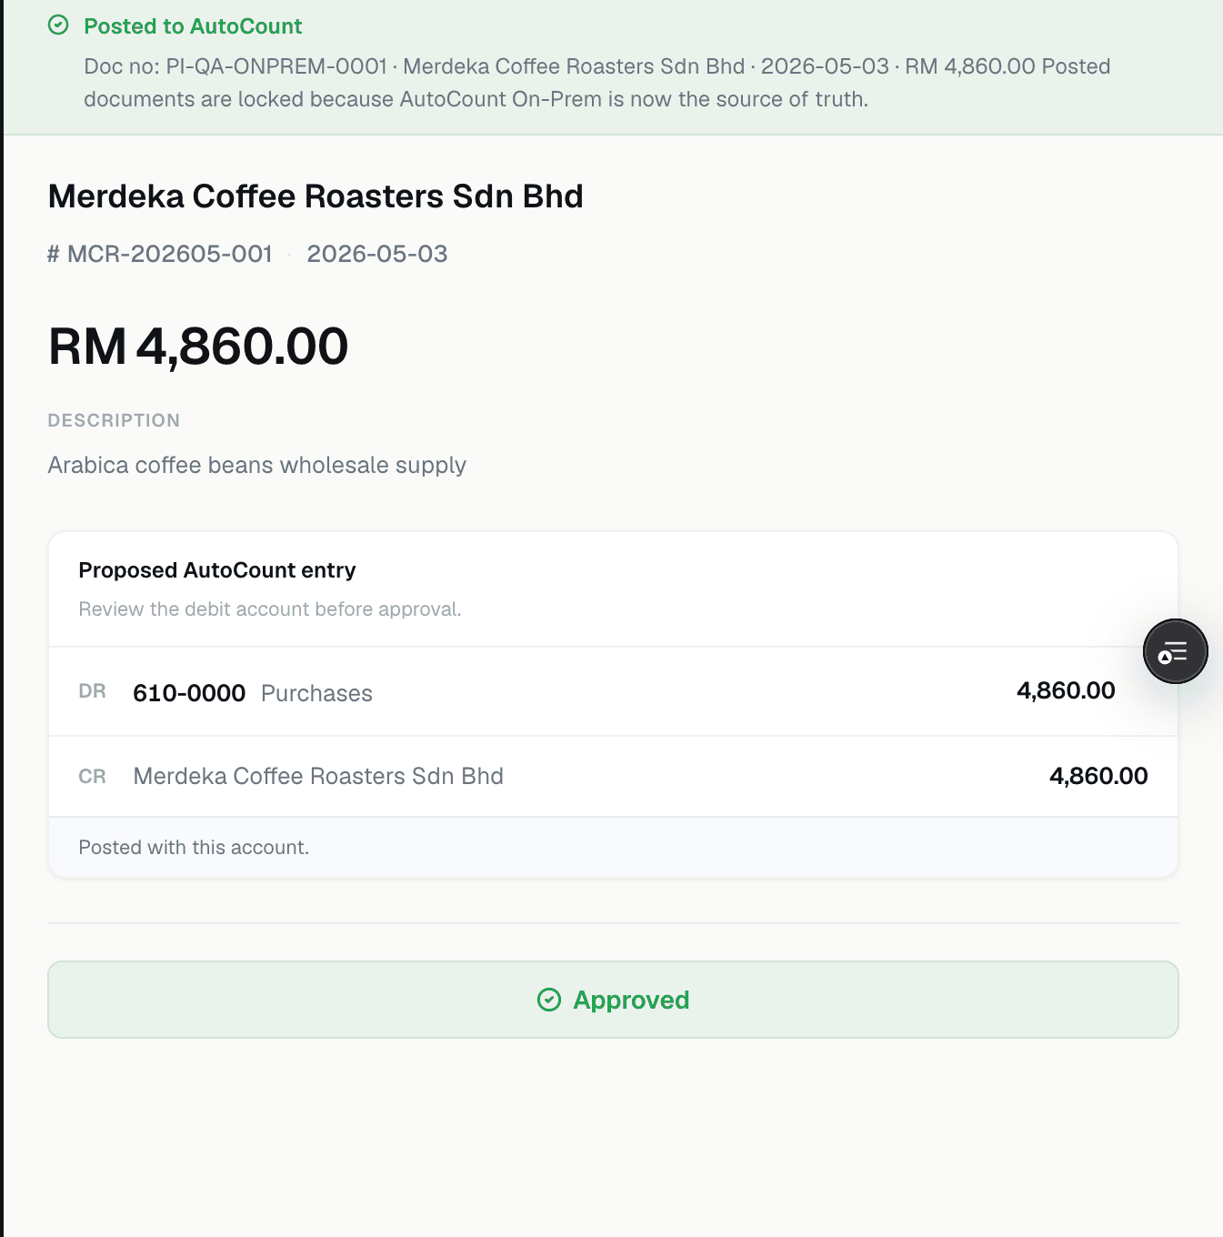Click the invoice number MCR-202605-001
The image size is (1223, 1237).
[x=170, y=254]
